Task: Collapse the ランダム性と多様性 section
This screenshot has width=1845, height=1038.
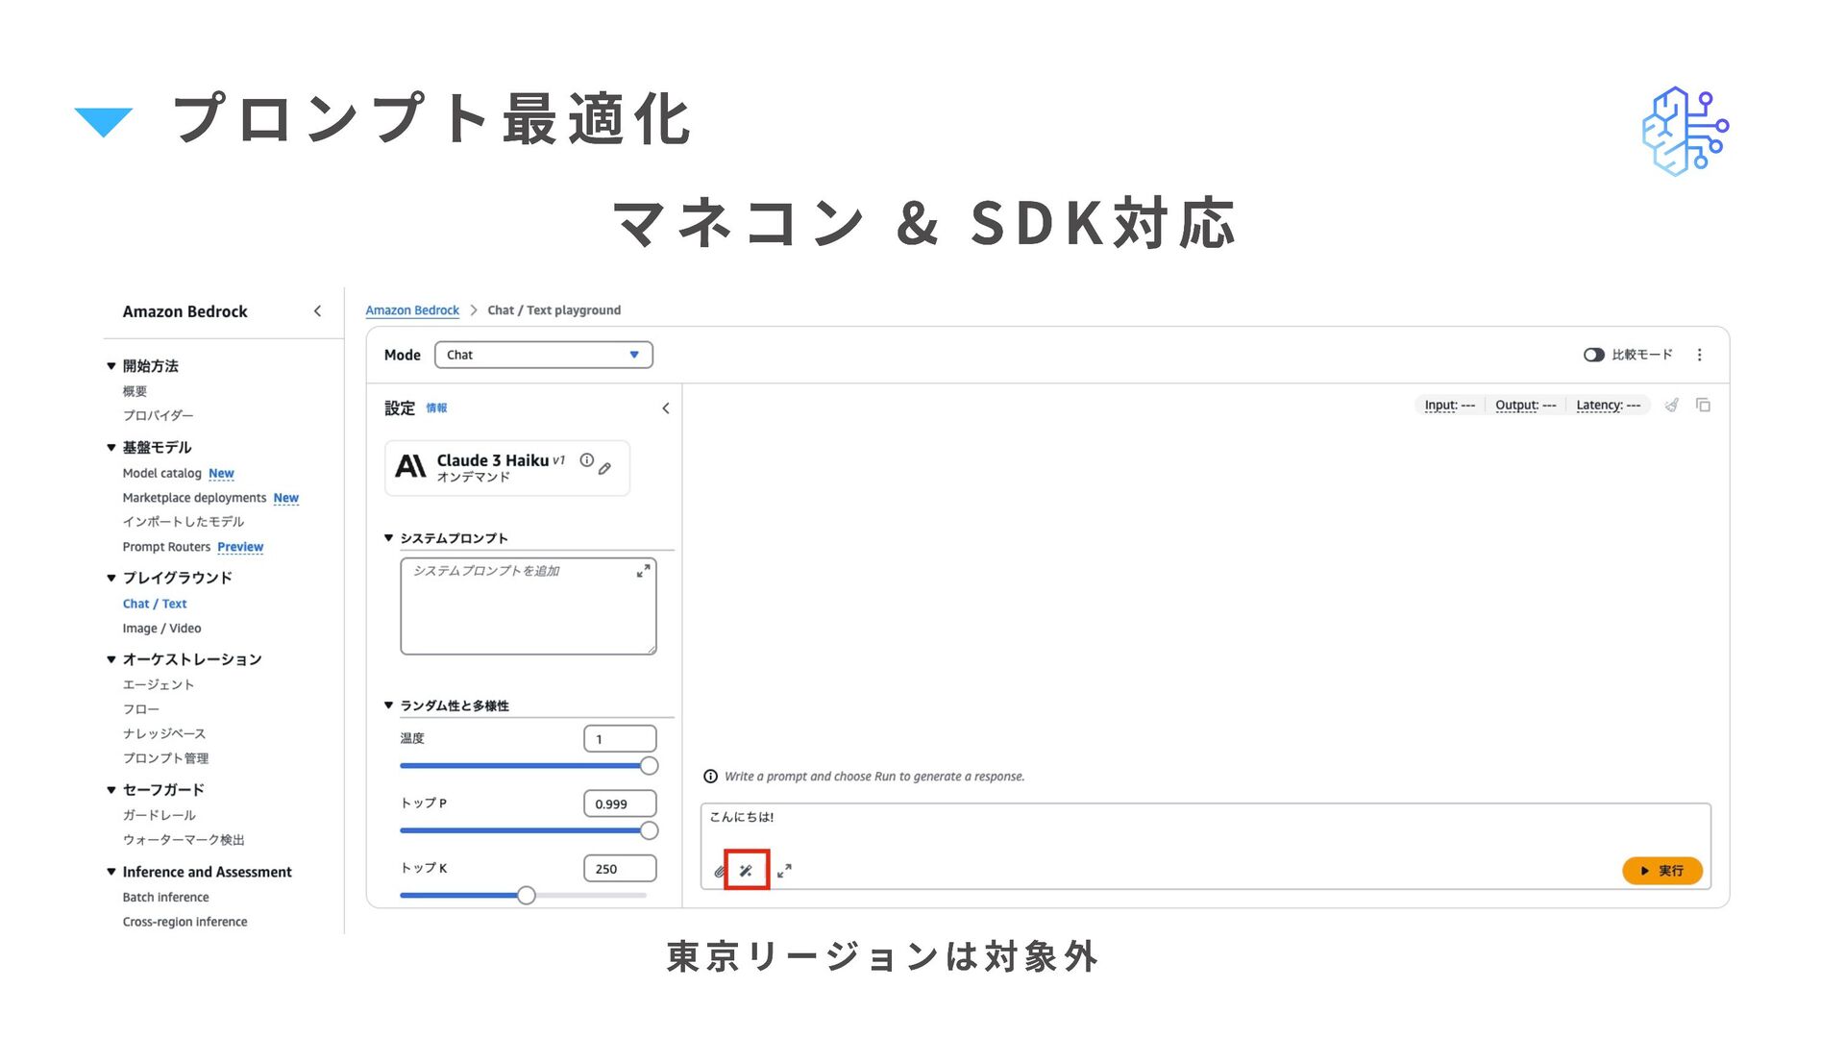Action: pyautogui.click(x=389, y=705)
